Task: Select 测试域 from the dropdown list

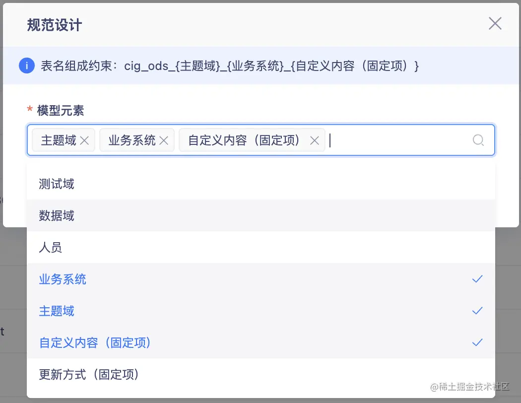Action: [x=56, y=184]
